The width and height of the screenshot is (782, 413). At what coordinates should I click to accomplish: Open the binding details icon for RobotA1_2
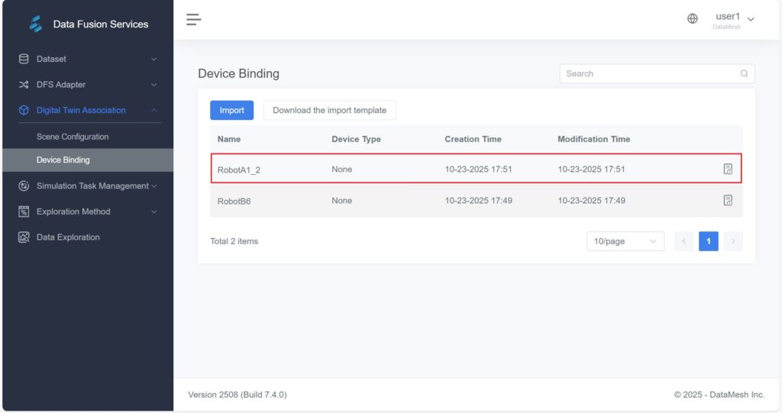(x=728, y=169)
